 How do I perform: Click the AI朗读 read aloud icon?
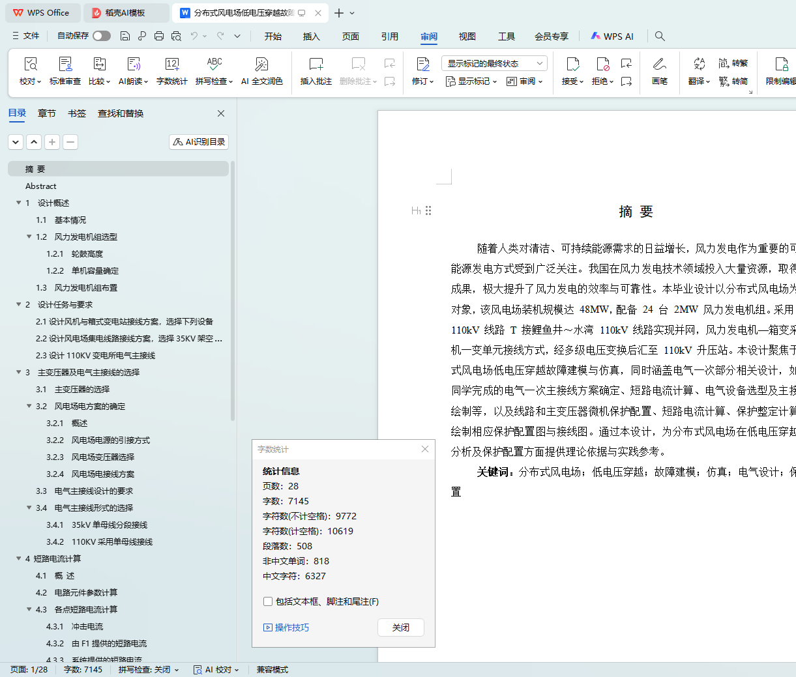pos(133,65)
